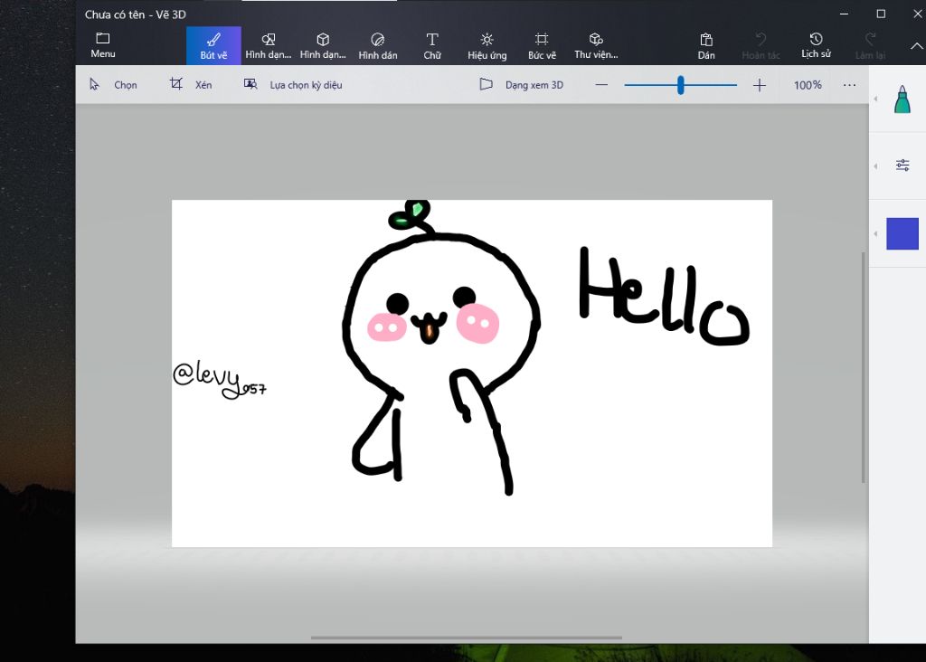Select the Chữ text tool tab

coord(432,45)
